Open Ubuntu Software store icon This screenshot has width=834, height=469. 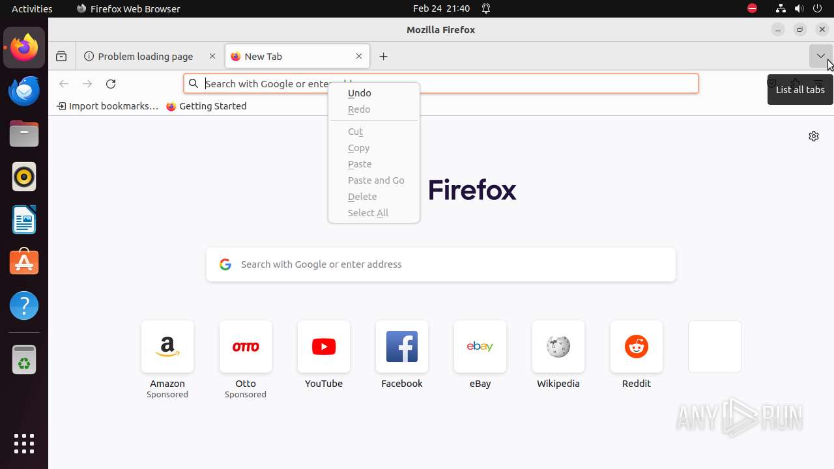click(24, 263)
